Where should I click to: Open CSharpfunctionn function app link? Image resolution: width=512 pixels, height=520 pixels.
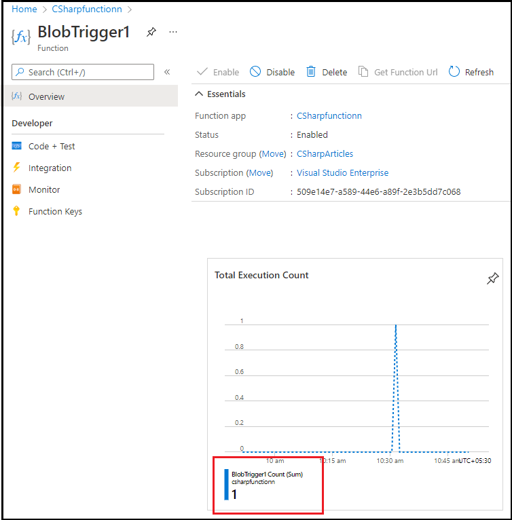tap(329, 115)
